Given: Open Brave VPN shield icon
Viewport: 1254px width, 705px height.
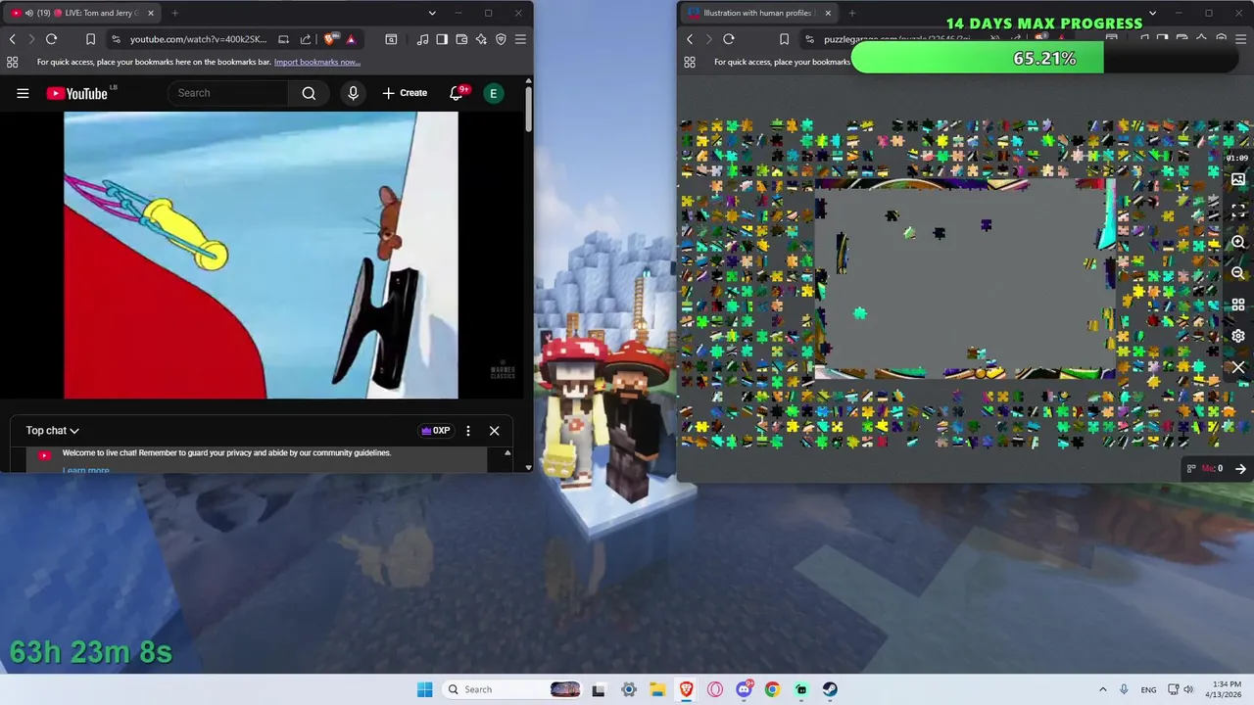Looking at the screenshot, I should coord(501,39).
